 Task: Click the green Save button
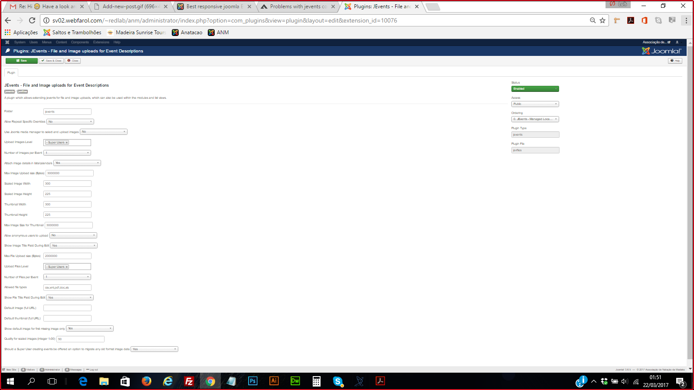22,61
